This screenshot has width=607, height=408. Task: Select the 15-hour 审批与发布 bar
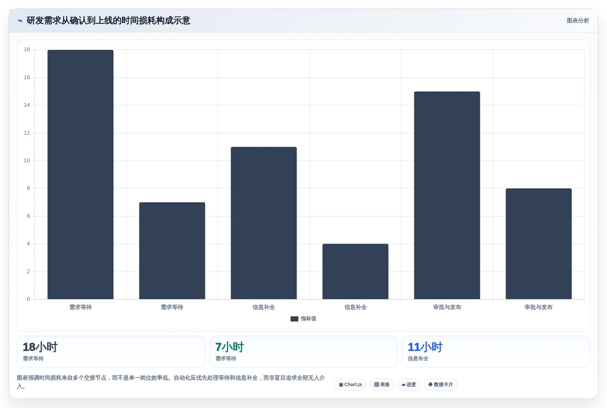coord(447,195)
